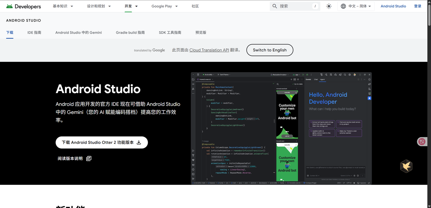The height and width of the screenshot is (208, 431).
Task: Click the magnifier icon in the search box
Action: 275,6
